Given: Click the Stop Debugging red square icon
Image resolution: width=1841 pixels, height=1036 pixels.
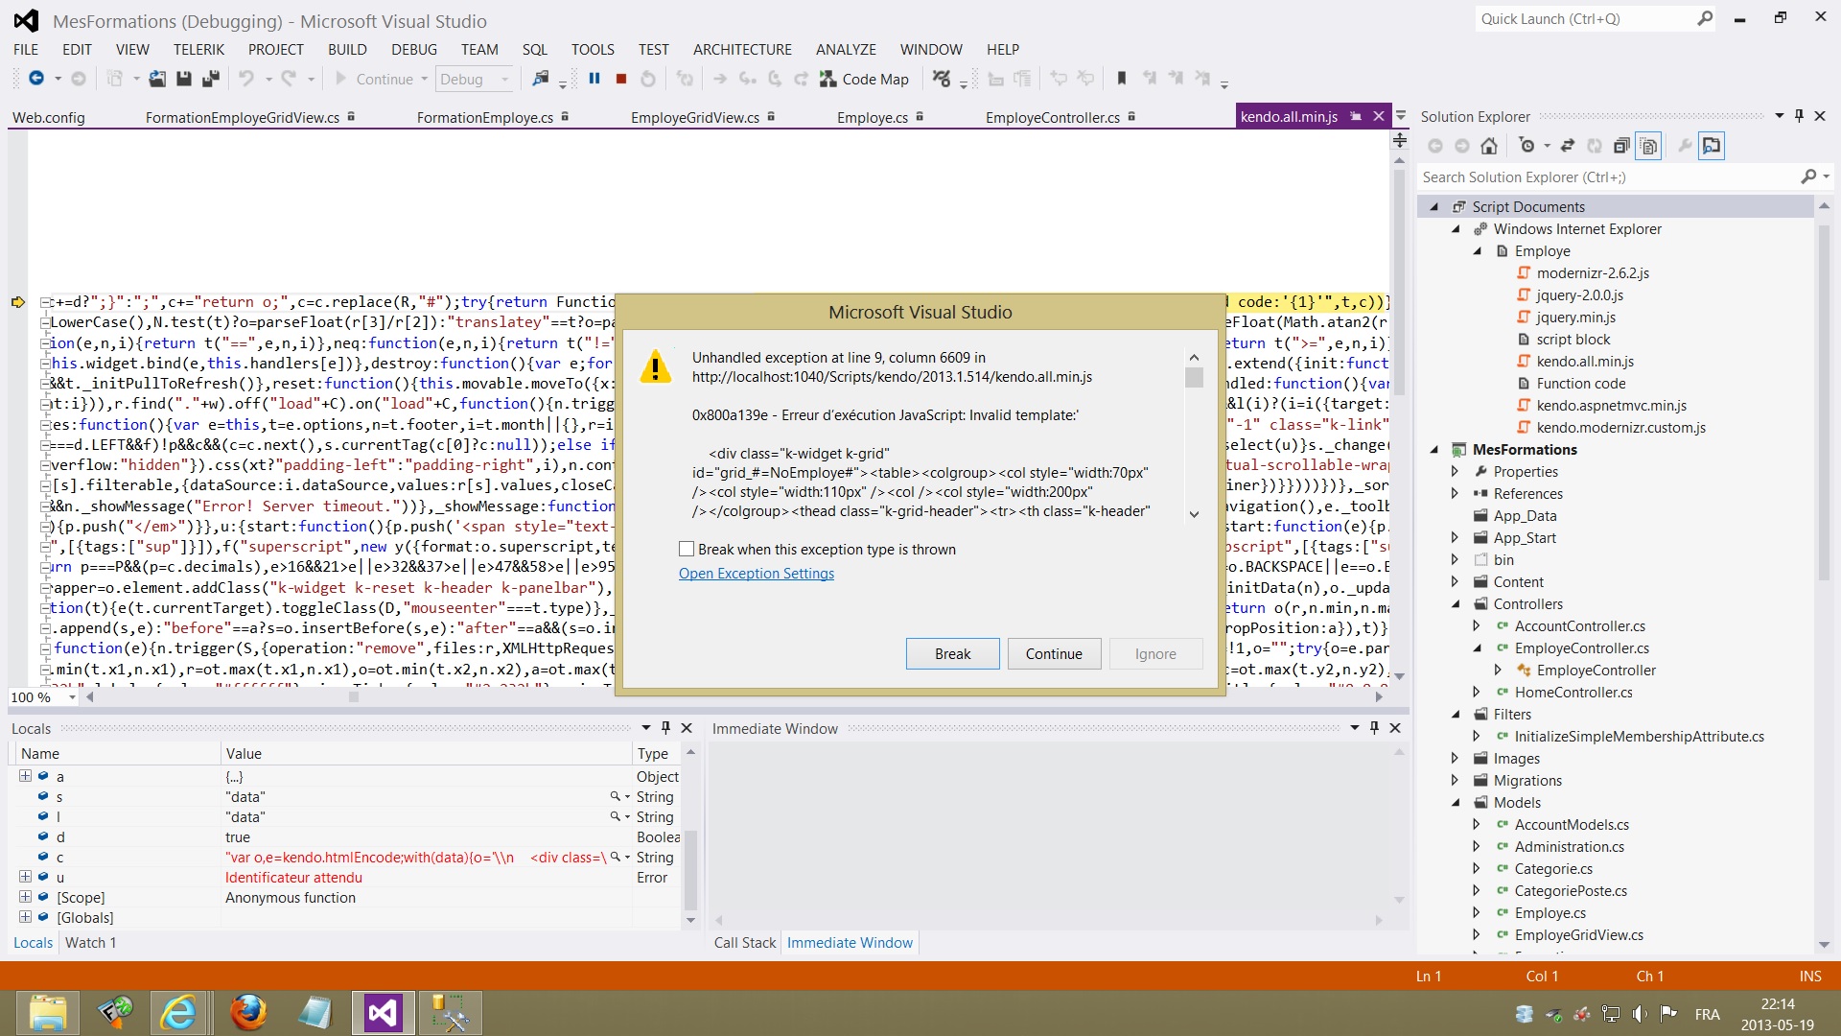Looking at the screenshot, I should click(621, 80).
